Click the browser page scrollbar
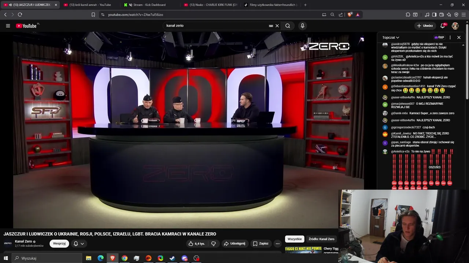This screenshot has width=469, height=263. pyautogui.click(x=467, y=62)
